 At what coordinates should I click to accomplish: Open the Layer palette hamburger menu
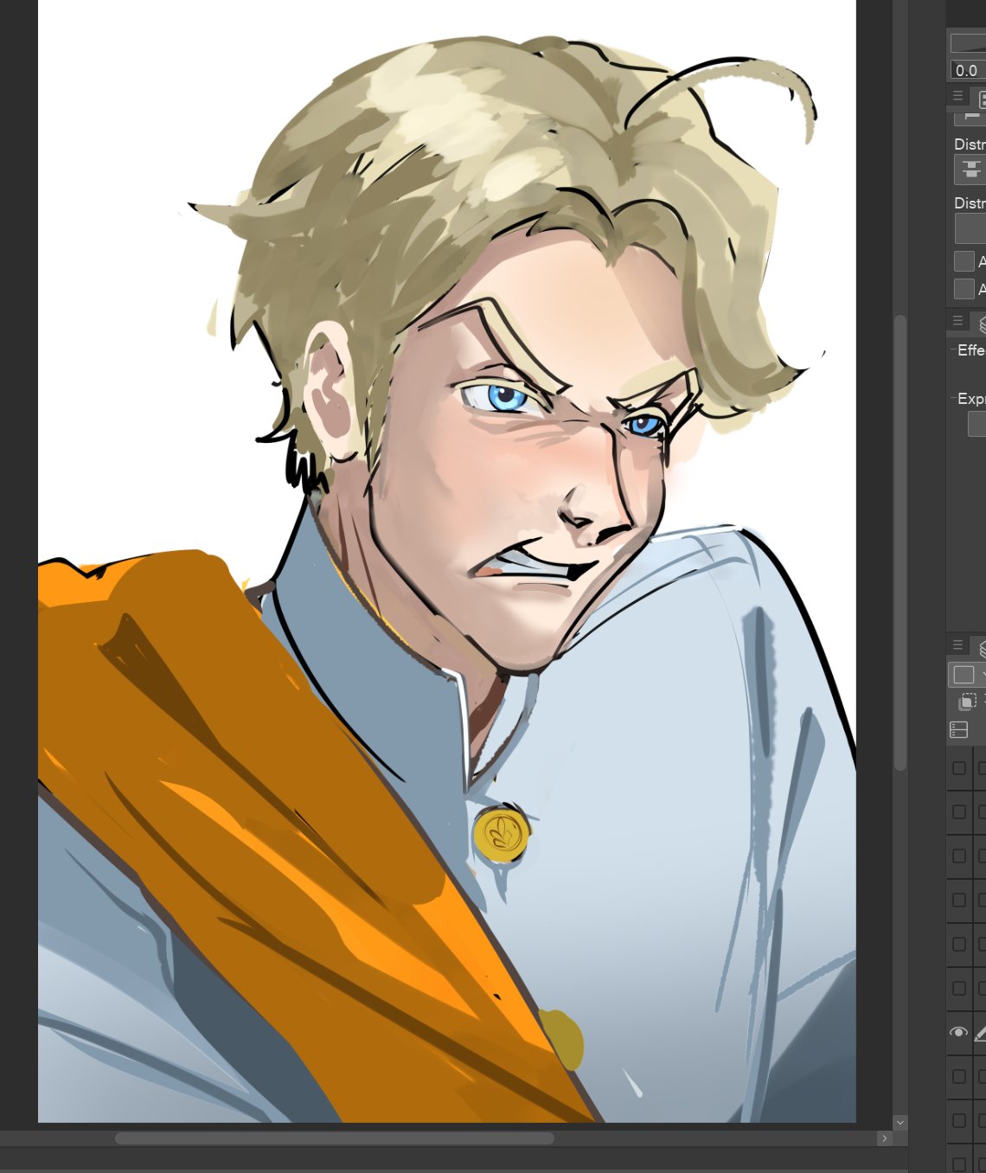click(957, 645)
